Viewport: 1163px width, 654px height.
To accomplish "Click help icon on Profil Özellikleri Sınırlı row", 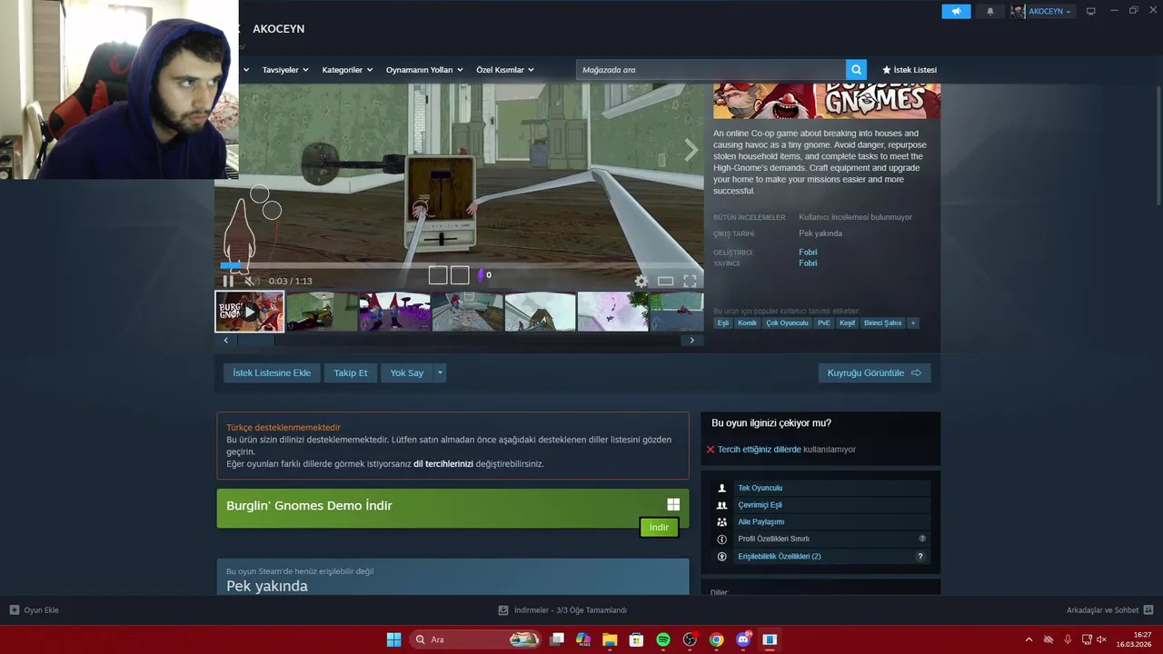I will [x=922, y=539].
